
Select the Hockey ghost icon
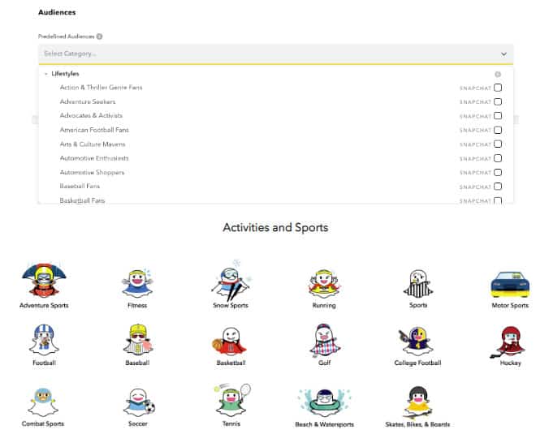point(508,342)
